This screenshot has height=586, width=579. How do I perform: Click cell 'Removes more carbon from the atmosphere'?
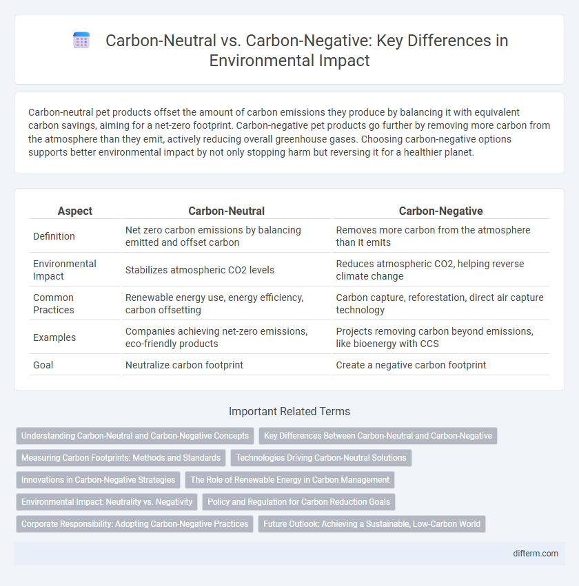point(440,236)
